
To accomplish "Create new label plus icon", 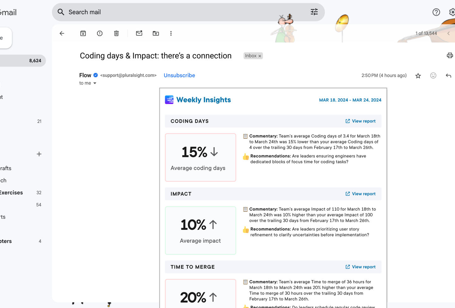I will pos(39,154).
